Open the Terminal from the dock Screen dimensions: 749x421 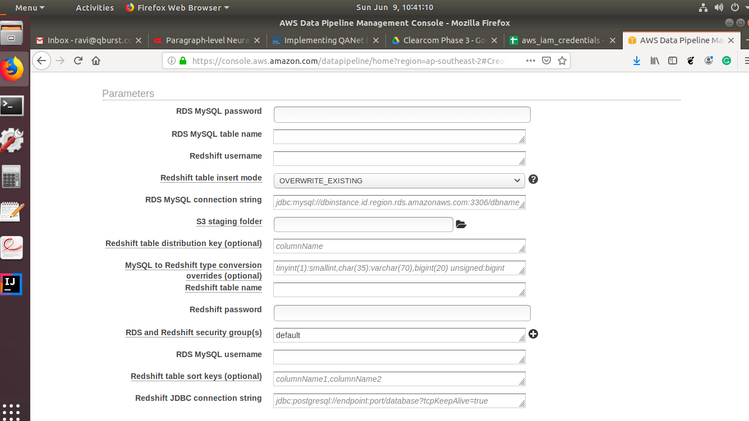coord(12,105)
